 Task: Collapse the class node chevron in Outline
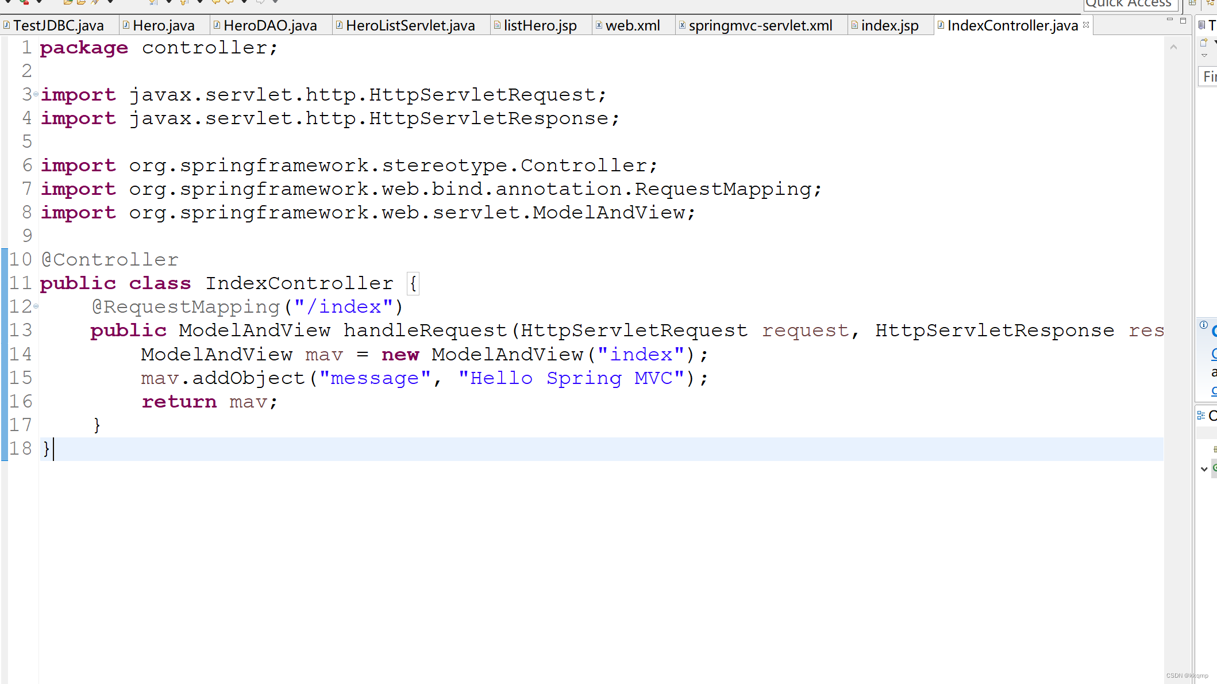click(1204, 469)
